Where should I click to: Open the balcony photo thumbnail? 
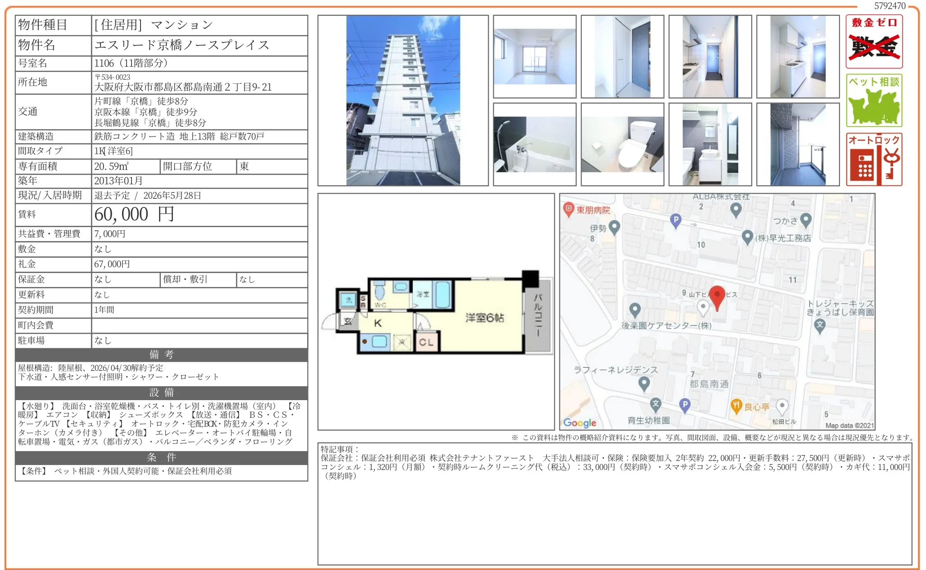coord(798,145)
